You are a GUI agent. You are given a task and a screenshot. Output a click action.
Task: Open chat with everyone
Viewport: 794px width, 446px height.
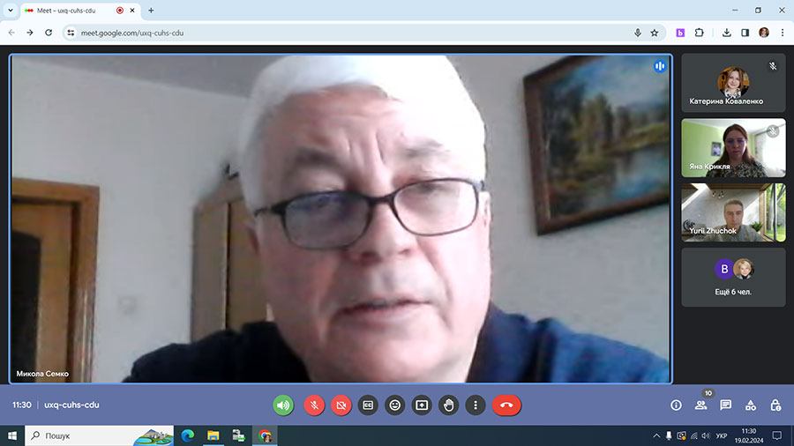pos(726,405)
